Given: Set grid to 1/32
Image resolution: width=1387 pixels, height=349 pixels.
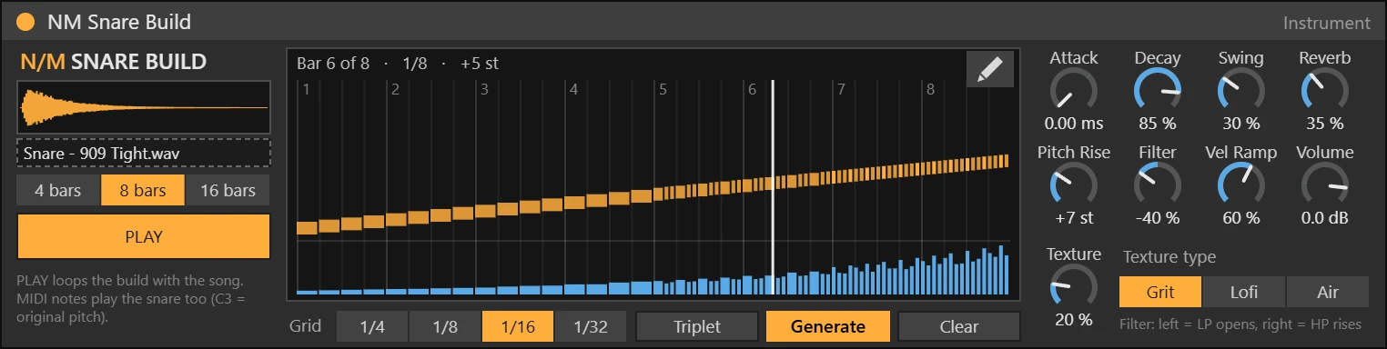Looking at the screenshot, I should point(591,327).
